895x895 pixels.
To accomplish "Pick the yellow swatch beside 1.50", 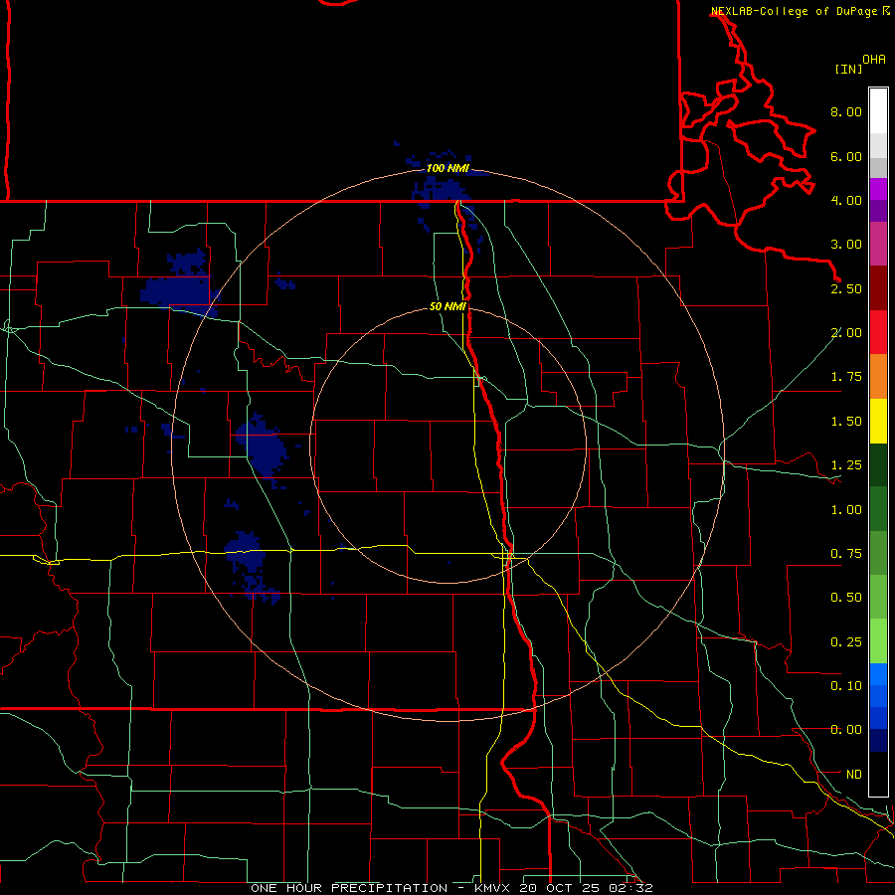I will click(x=878, y=422).
